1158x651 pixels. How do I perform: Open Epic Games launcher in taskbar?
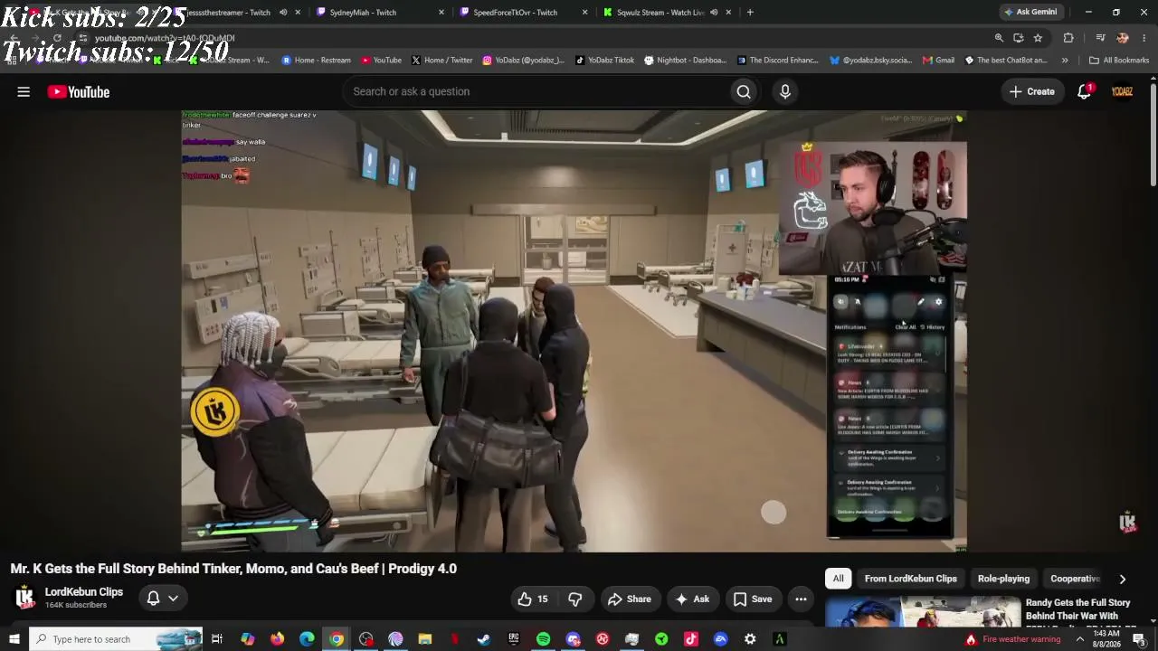[514, 639]
